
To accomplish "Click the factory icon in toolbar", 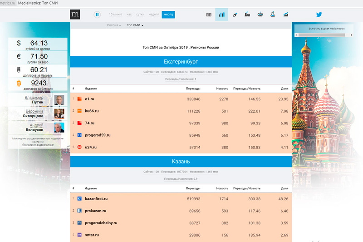I will pyautogui.click(x=247, y=15).
